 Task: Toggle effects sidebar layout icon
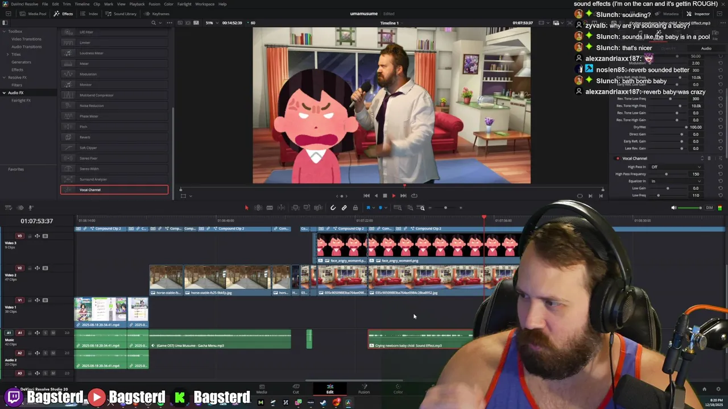pyautogui.click(x=5, y=23)
